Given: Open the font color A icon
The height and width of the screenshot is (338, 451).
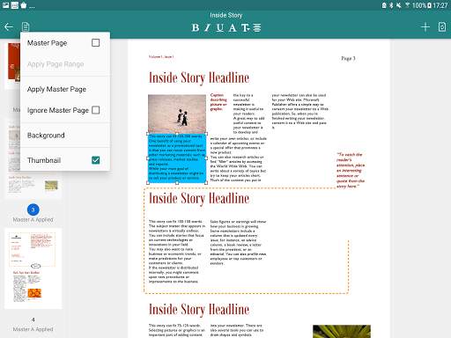Looking at the screenshot, I should click(x=233, y=27).
